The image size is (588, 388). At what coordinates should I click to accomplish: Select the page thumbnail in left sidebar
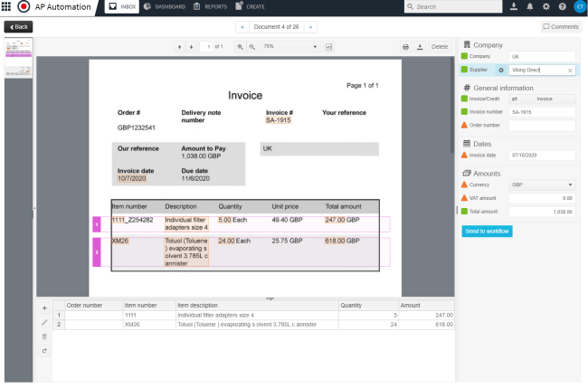(x=18, y=58)
